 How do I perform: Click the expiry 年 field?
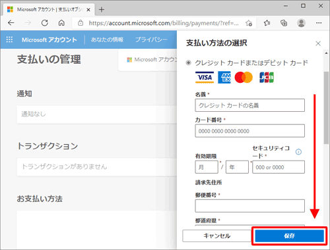(x=237, y=167)
